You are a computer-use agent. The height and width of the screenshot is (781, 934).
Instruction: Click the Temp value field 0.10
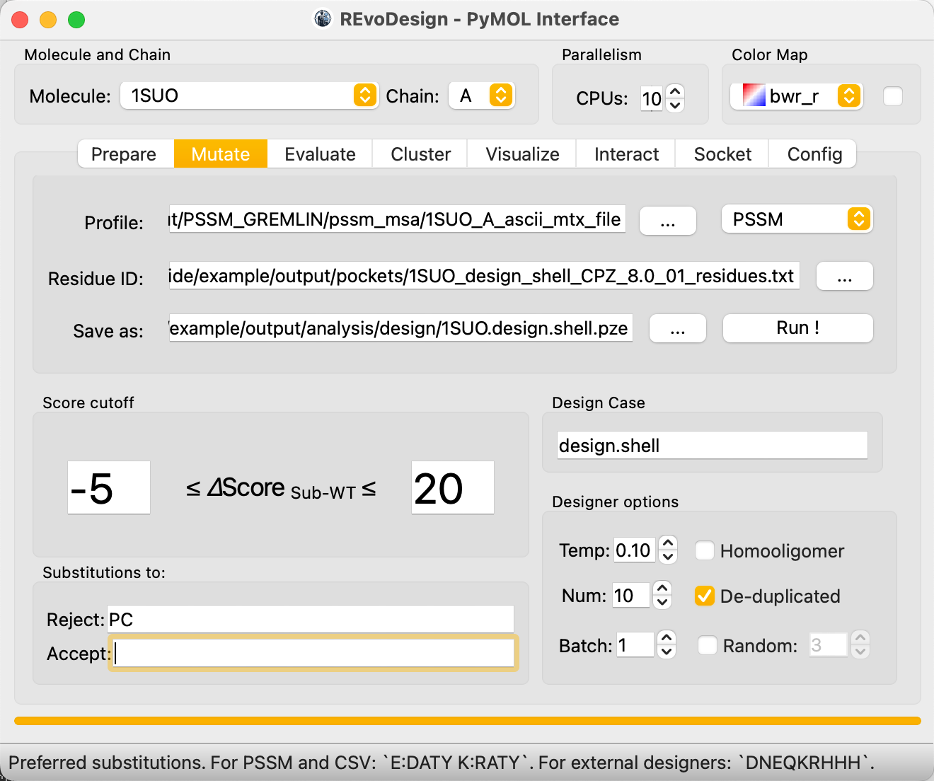click(635, 550)
